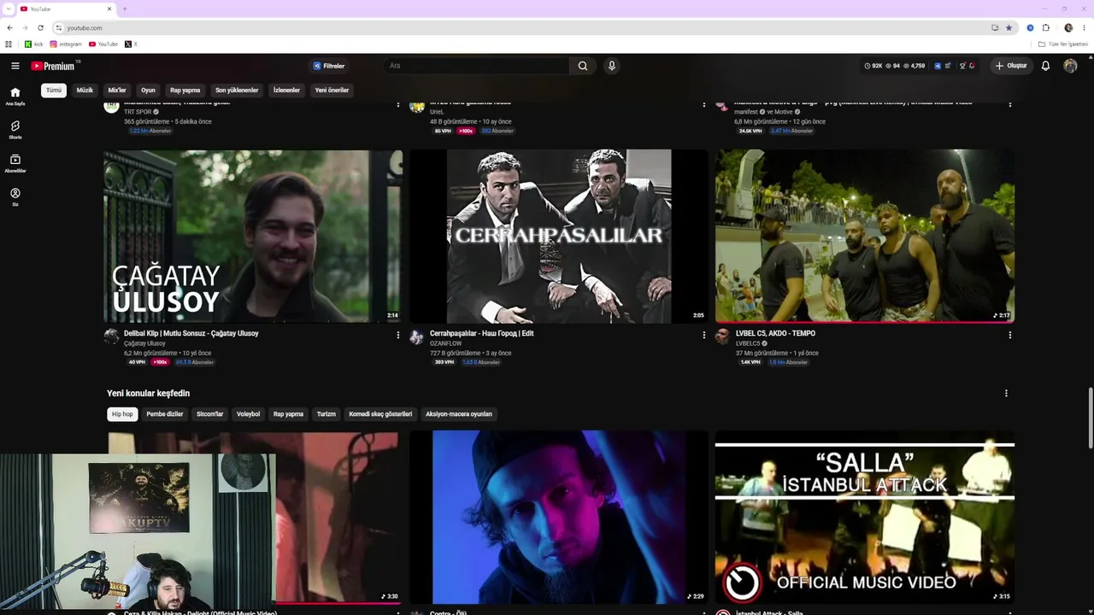Select the top Rap yapma filter chip
The image size is (1094, 615).
coord(185,91)
